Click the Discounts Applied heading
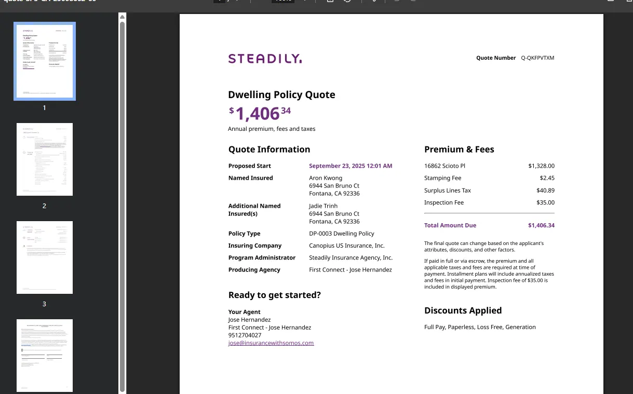This screenshot has width=633, height=394. click(463, 310)
